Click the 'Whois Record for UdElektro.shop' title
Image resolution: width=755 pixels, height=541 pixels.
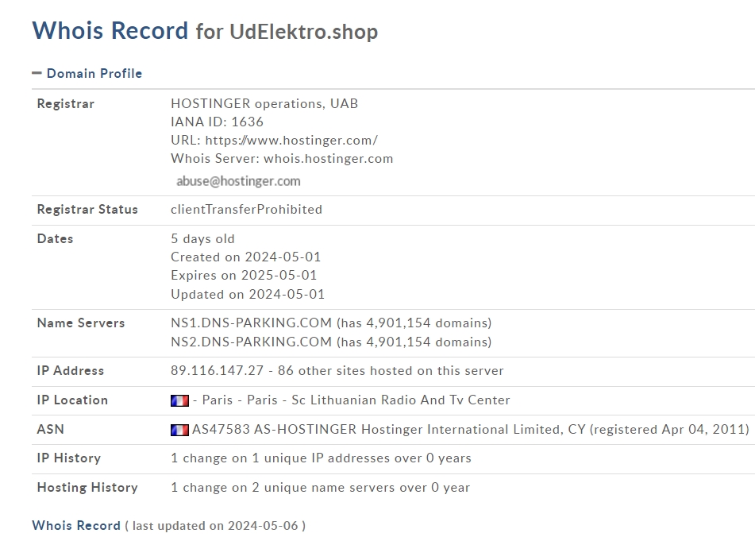pyautogui.click(x=205, y=31)
